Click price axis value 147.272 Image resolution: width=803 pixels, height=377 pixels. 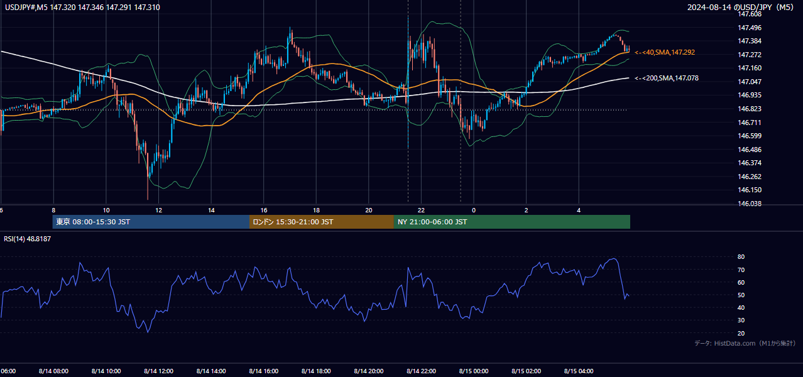pyautogui.click(x=750, y=55)
